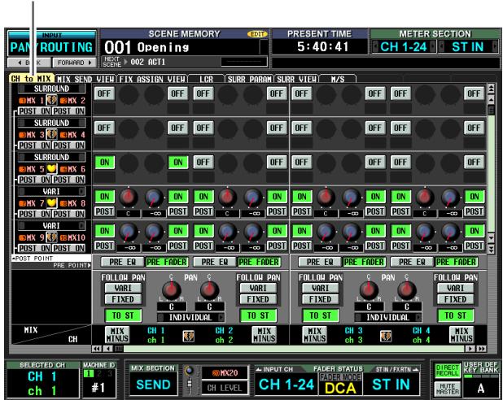Toggle PRE FADER for CH 4
Screen dimensions: 503x400
pos(456,262)
